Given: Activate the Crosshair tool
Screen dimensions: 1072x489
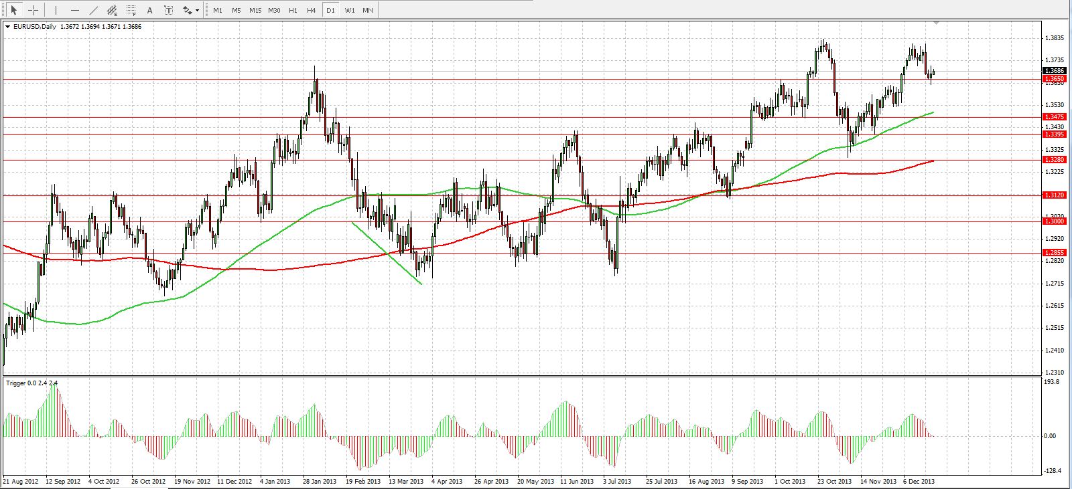Looking at the screenshot, I should pyautogui.click(x=33, y=10).
